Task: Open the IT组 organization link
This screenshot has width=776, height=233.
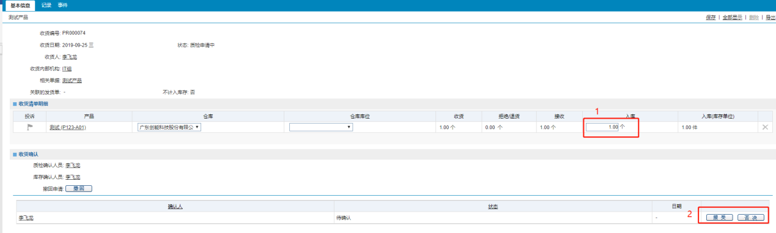Action: tap(67, 68)
